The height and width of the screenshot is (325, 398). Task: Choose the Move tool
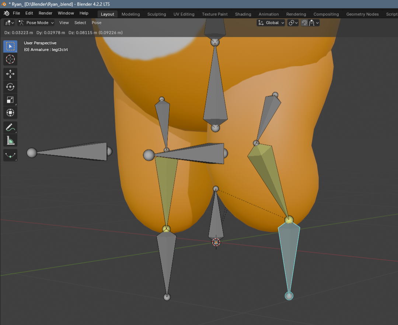(x=10, y=74)
